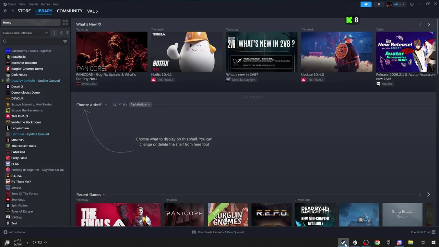Click the VRChat icon in sidebar list
Image resolution: width=439 pixels, height=247 pixels.
pyautogui.click(x=8, y=217)
